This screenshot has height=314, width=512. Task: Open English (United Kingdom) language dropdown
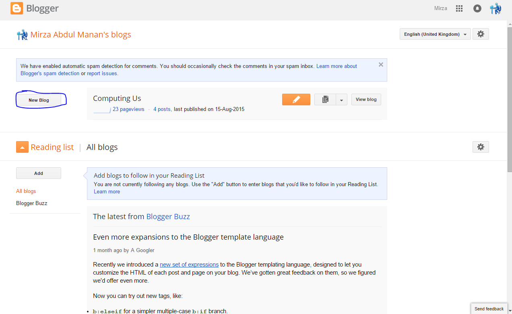click(435, 34)
